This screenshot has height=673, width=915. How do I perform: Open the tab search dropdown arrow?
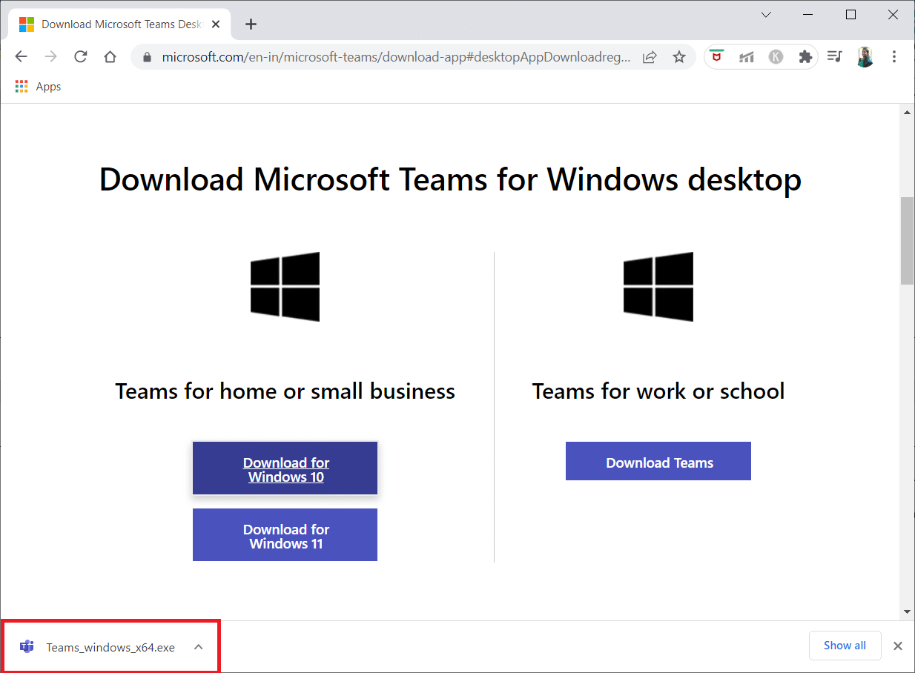pyautogui.click(x=766, y=14)
